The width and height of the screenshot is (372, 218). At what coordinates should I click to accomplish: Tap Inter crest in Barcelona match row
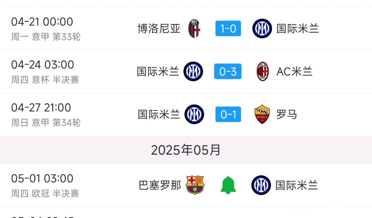261,185
